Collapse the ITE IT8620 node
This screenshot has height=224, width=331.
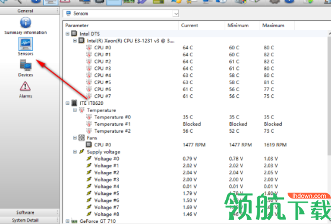(67, 103)
